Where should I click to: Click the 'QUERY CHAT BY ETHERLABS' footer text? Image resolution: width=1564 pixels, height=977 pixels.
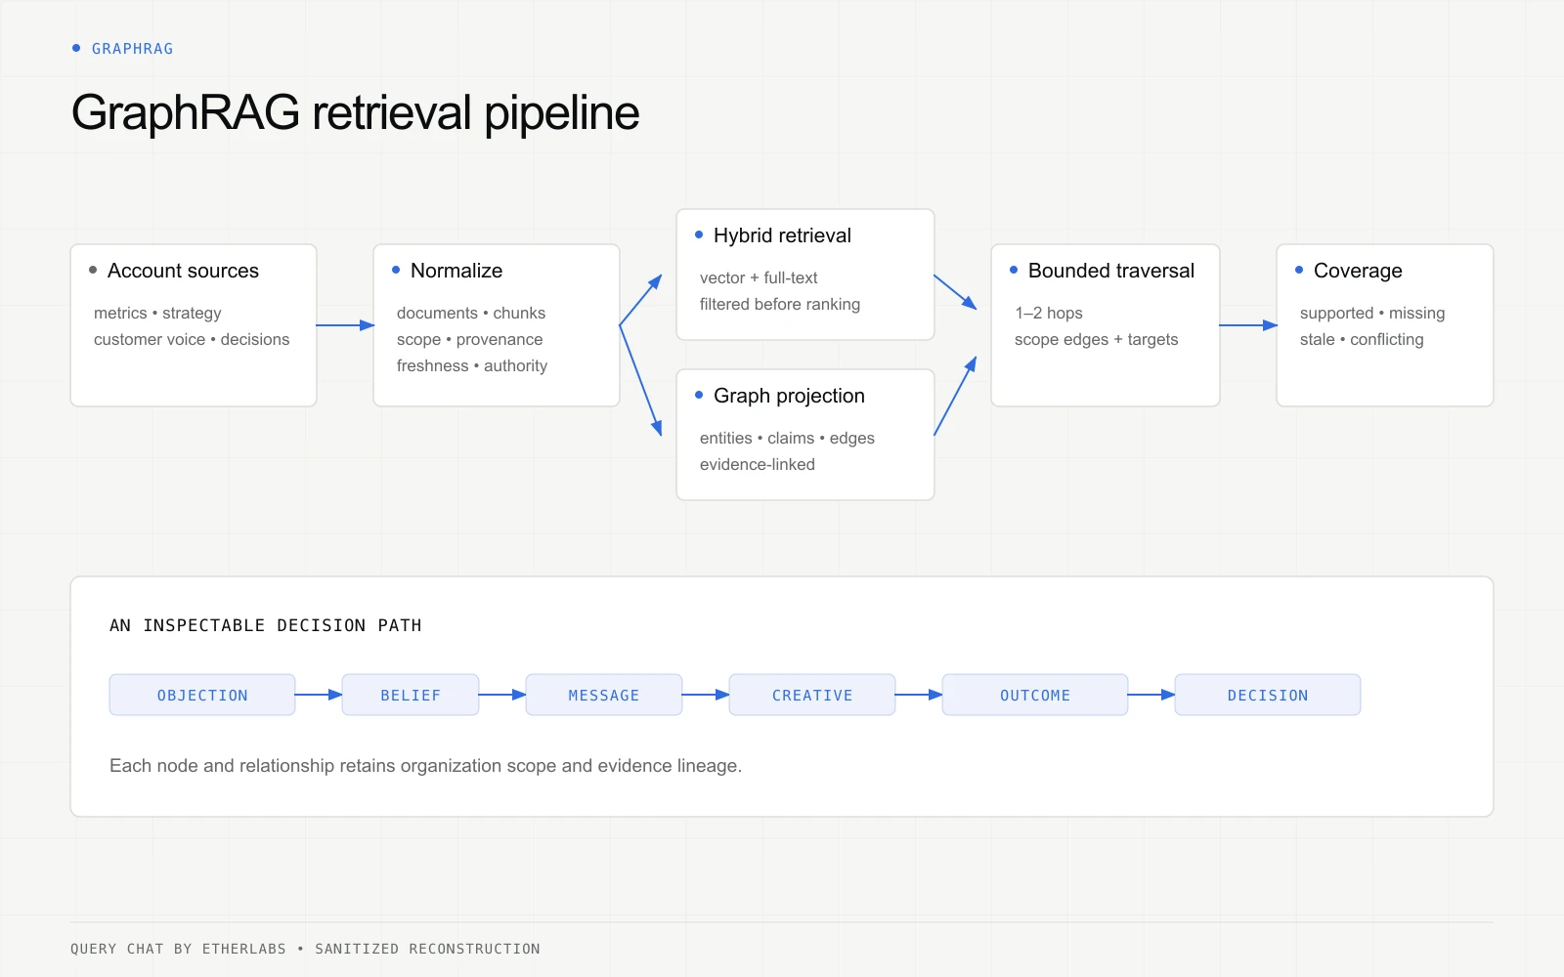178,949
